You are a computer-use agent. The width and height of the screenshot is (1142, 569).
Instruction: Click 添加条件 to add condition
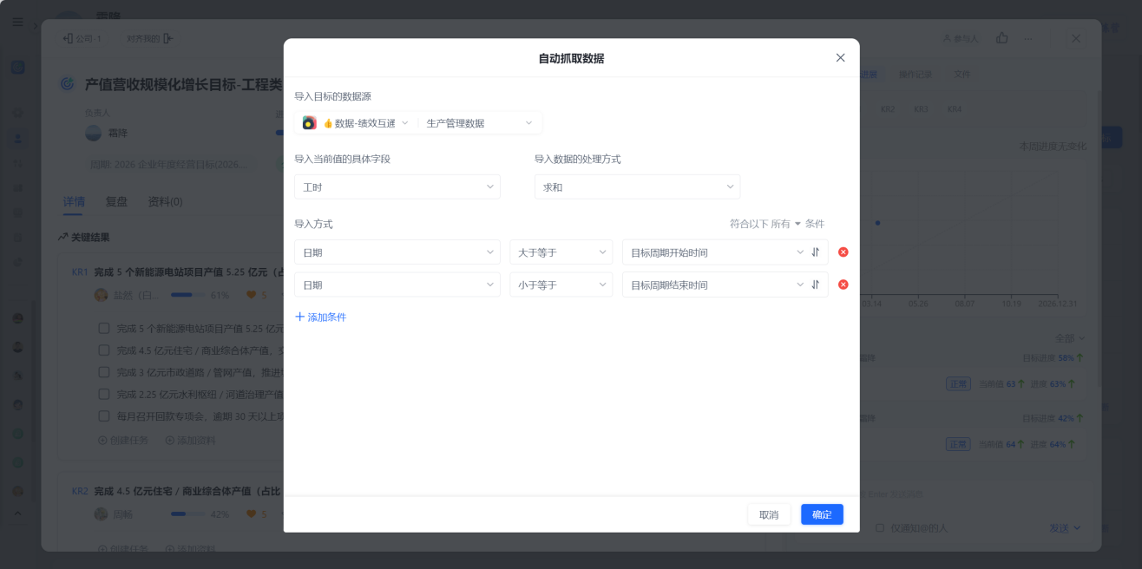coord(321,317)
